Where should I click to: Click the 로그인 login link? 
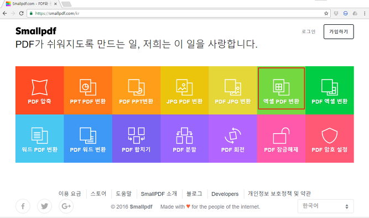coord(309,31)
